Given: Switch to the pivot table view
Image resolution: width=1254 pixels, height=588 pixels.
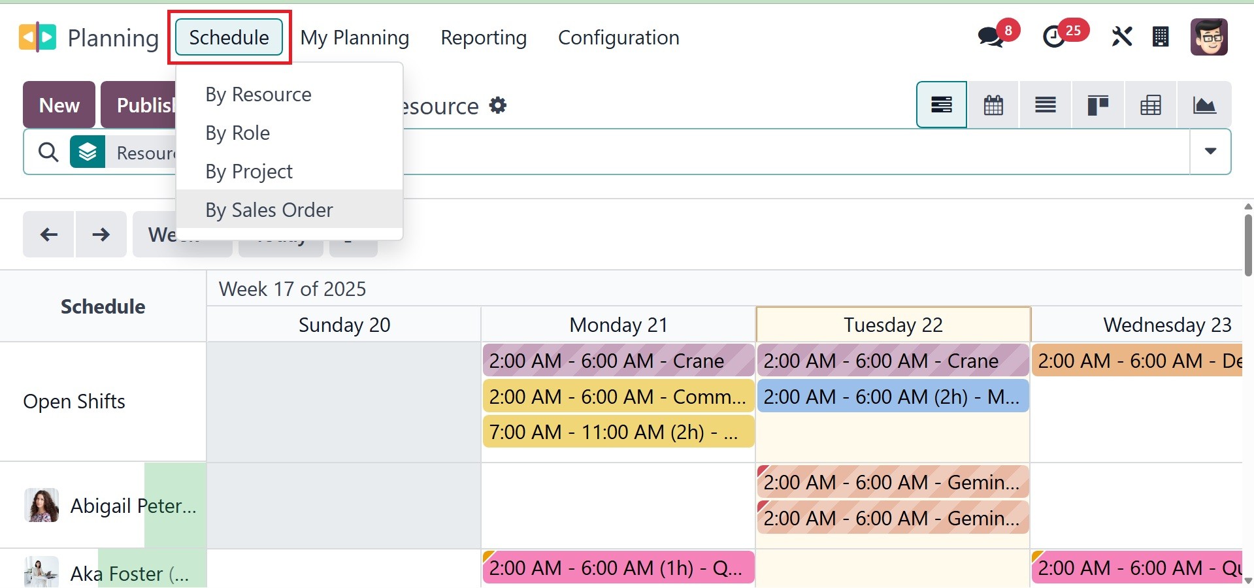Looking at the screenshot, I should [x=1150, y=105].
